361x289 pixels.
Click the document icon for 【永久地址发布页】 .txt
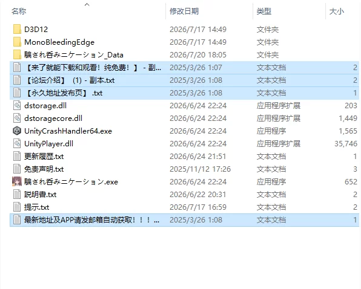tap(17, 93)
